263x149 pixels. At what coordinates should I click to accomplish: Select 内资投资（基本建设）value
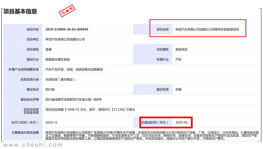(x=60, y=80)
